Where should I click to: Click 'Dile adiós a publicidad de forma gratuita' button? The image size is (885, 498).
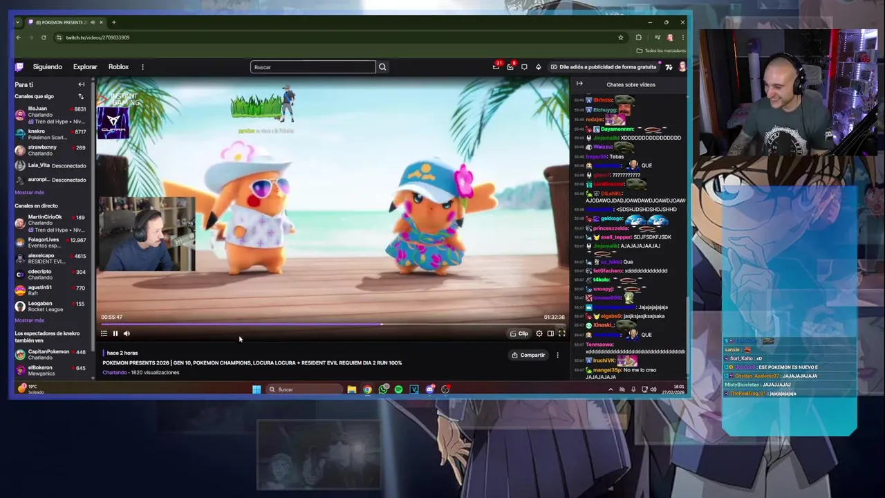tap(603, 67)
